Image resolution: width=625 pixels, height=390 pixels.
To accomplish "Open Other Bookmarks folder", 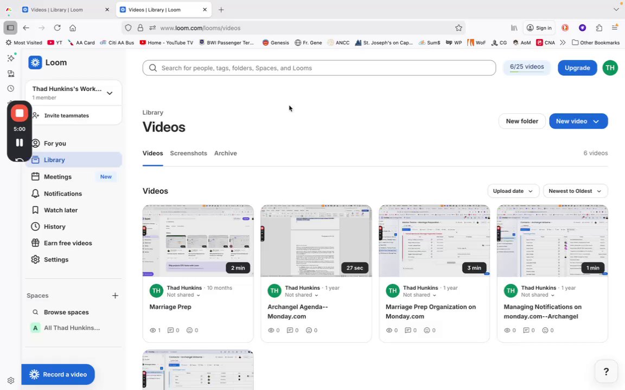I will (596, 43).
